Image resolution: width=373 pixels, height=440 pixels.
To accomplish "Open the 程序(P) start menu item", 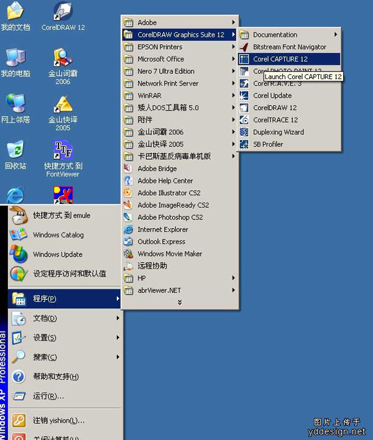I will (x=65, y=298).
